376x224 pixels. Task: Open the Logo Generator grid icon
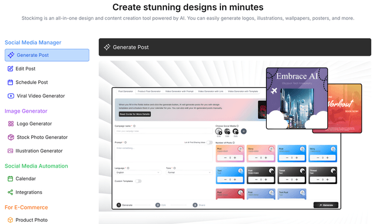point(11,124)
